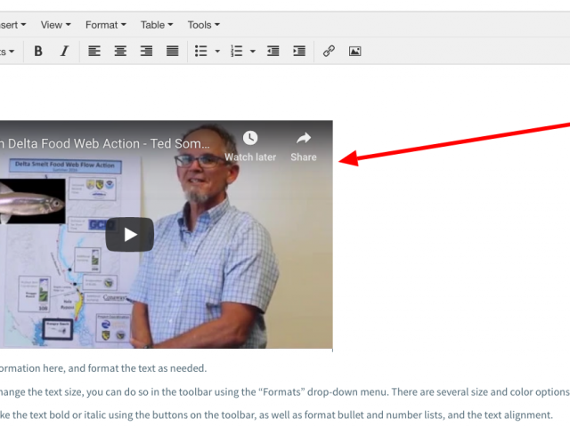Image resolution: width=570 pixels, height=427 pixels.
Task: Insert a bullet list
Action: click(x=200, y=52)
